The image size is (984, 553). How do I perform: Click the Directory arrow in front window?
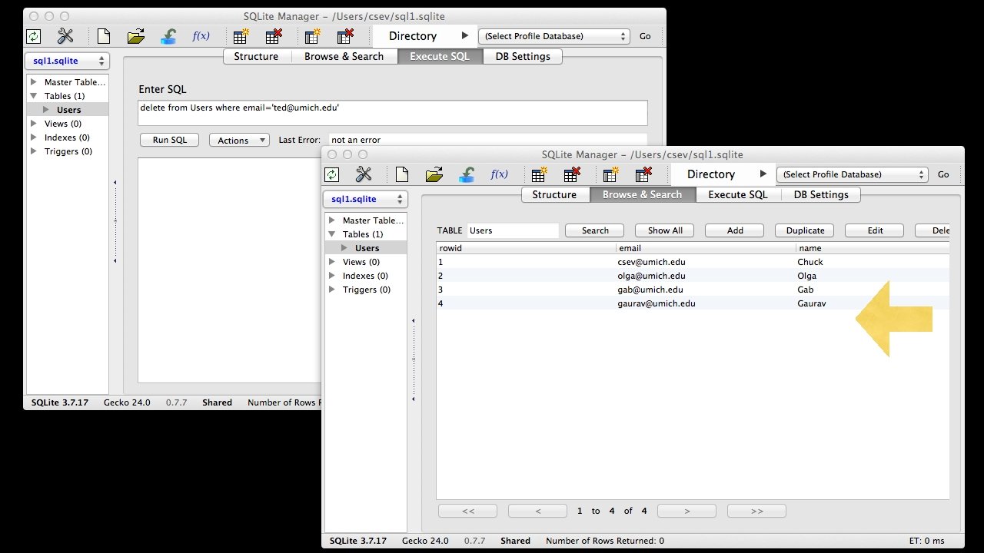(x=763, y=174)
